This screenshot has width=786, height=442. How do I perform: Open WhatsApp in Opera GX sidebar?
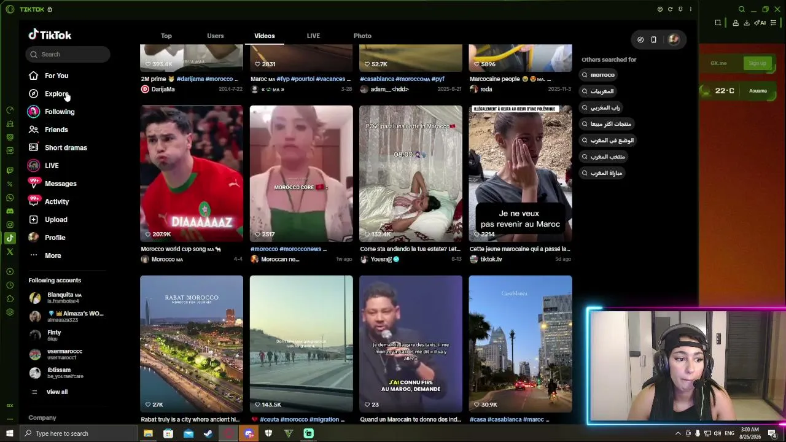pos(10,198)
